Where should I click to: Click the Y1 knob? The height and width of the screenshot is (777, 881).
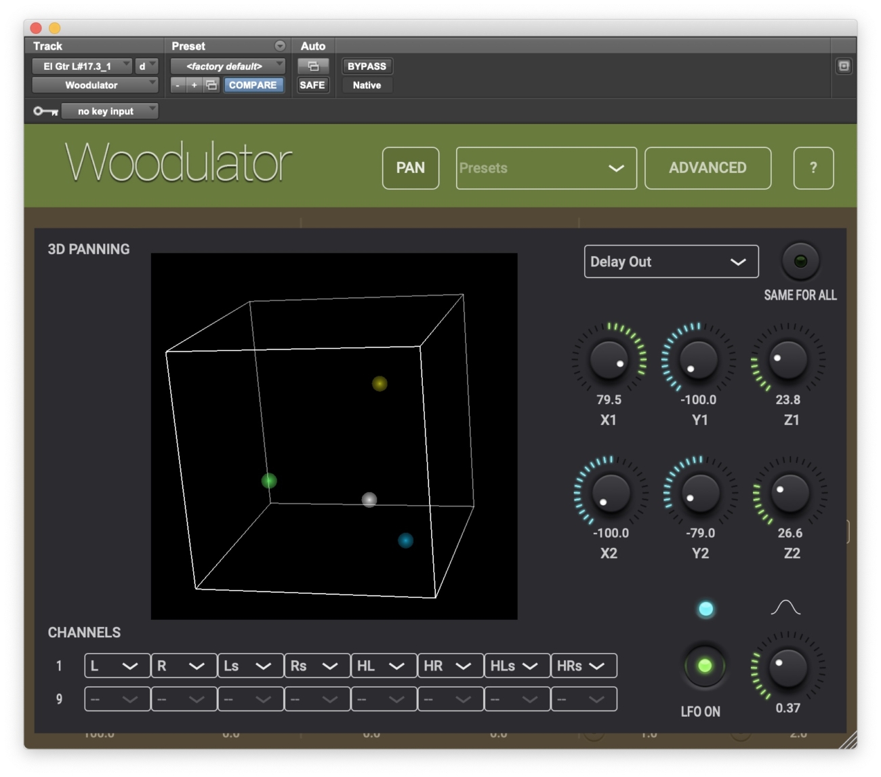point(698,359)
